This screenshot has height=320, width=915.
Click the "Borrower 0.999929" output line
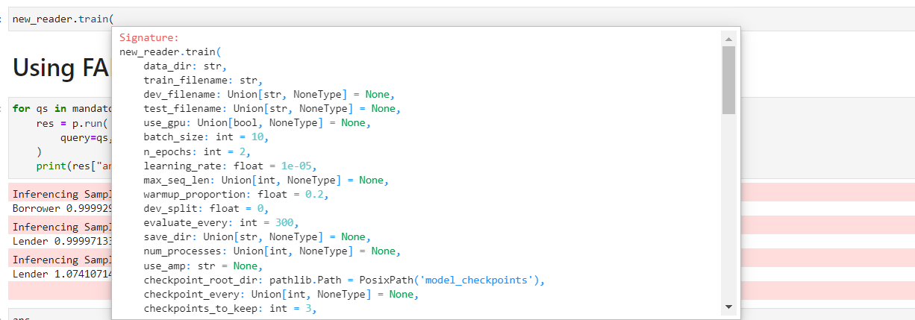(x=62, y=209)
